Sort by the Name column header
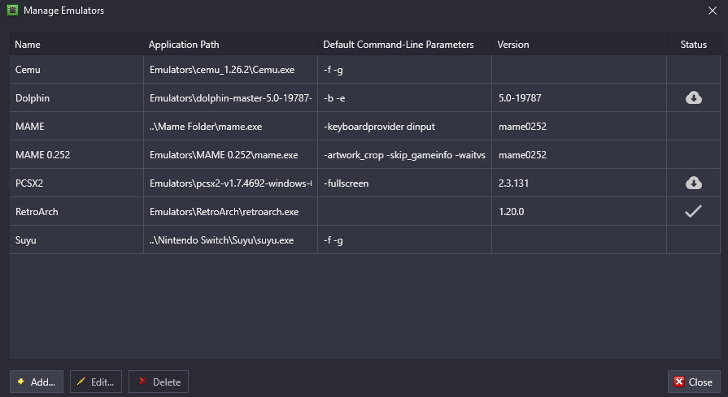This screenshot has width=728, height=397. tap(28, 45)
